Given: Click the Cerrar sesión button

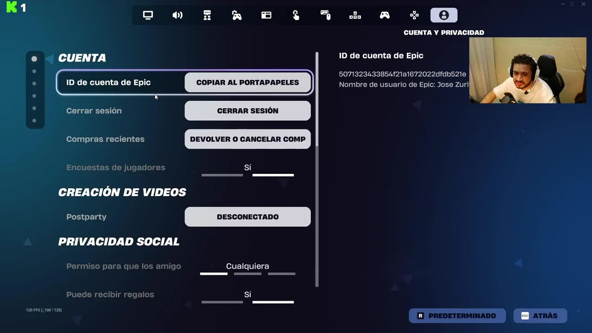Looking at the screenshot, I should pyautogui.click(x=247, y=111).
